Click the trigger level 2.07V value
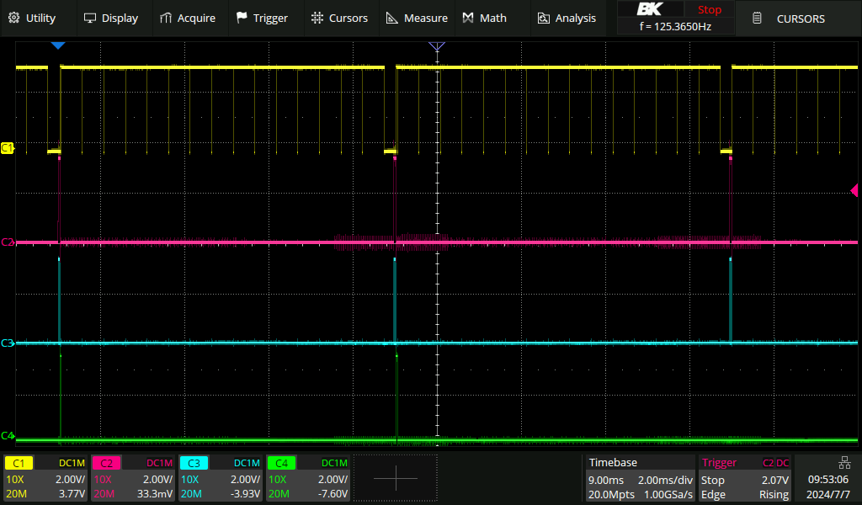Viewport: 862px width, 505px height. click(x=775, y=480)
